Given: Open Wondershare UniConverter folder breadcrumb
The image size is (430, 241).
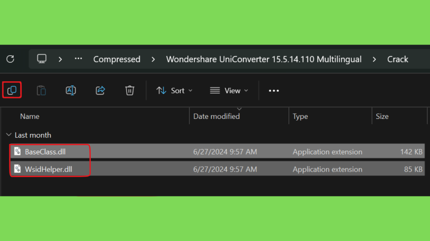Looking at the screenshot, I should point(264,59).
